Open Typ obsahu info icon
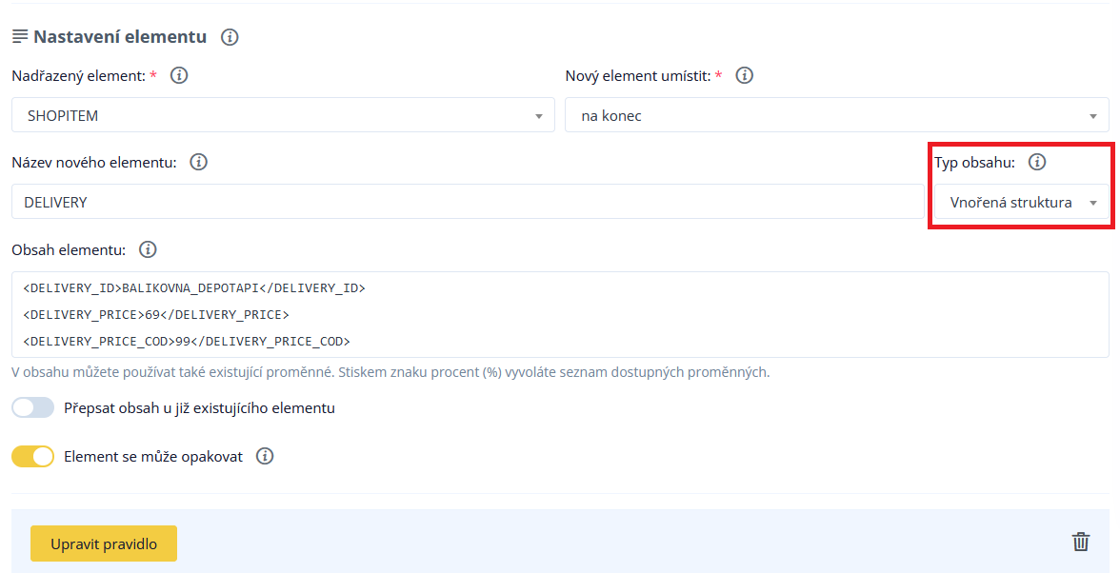1120x573 pixels. coord(1037,162)
